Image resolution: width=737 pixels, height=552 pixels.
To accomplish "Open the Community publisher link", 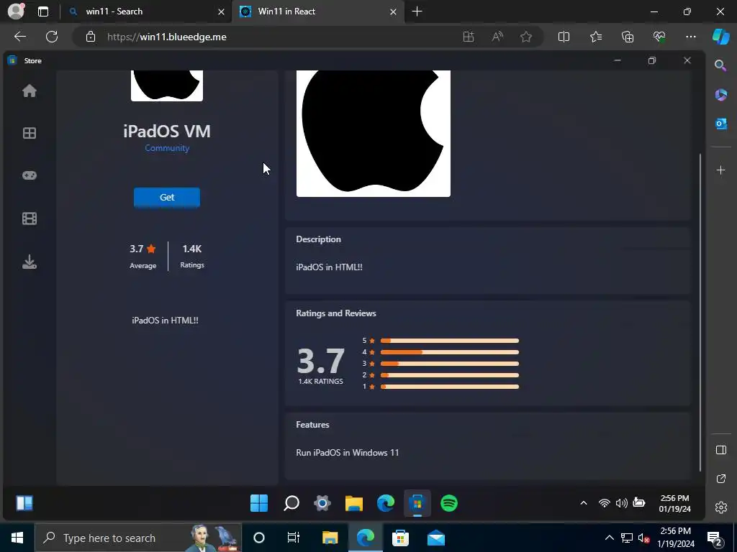I will pos(167,148).
